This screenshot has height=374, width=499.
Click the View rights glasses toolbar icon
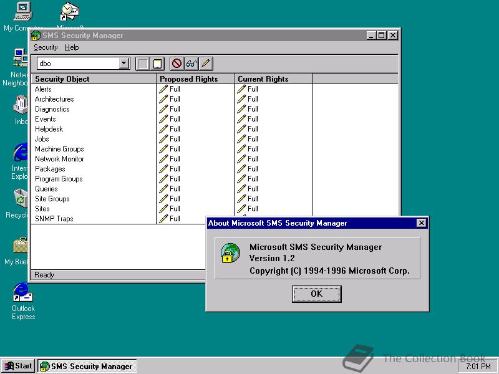tap(191, 64)
